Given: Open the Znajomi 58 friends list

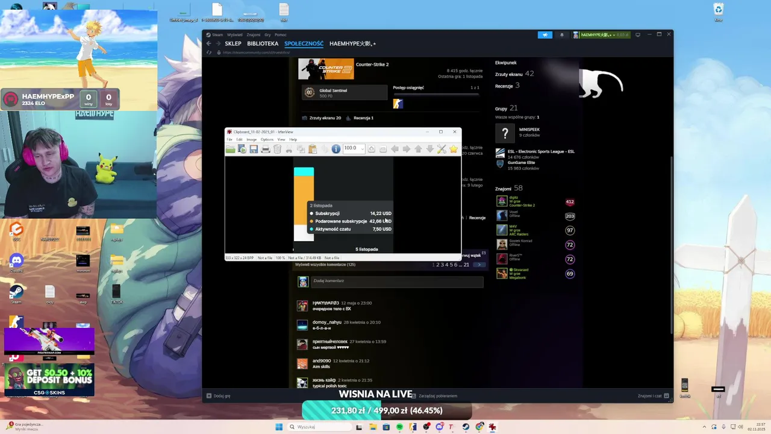Looking at the screenshot, I should tap(508, 188).
